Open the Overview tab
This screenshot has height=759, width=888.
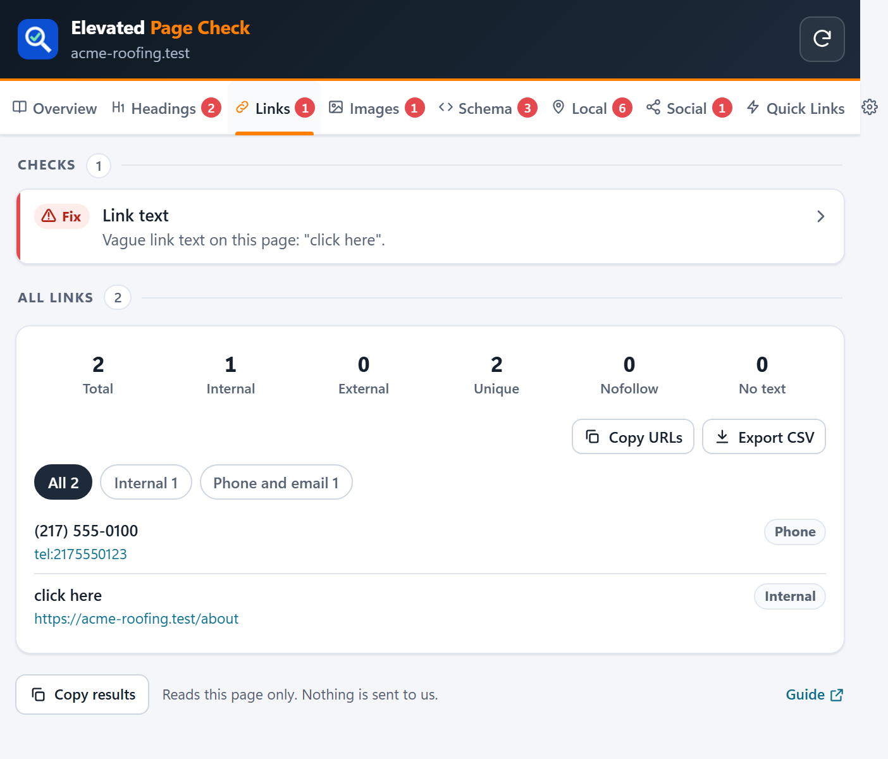point(55,109)
